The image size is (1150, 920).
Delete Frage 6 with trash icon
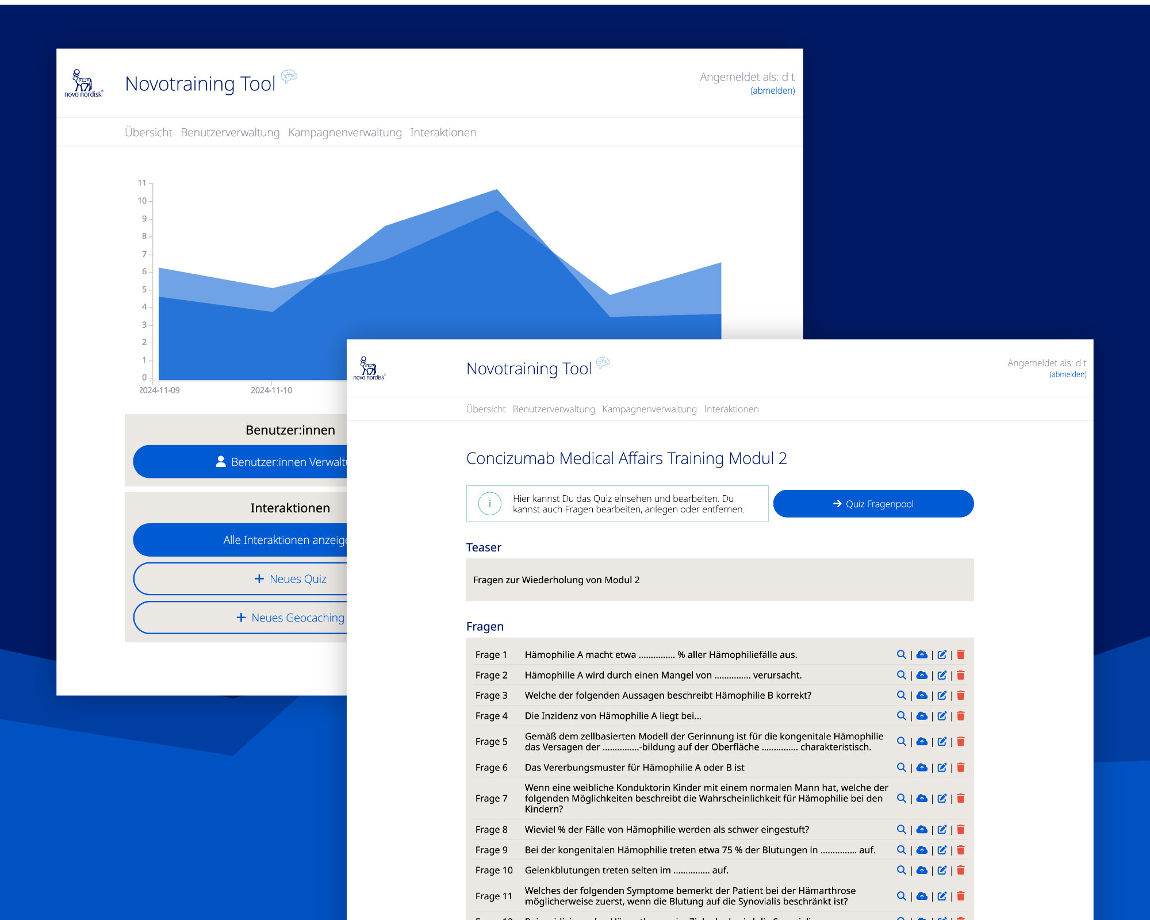coord(961,767)
